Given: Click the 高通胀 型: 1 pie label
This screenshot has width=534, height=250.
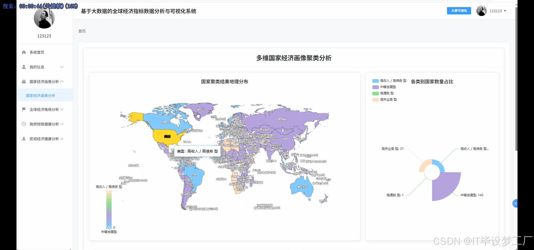Looking at the screenshot, I should coord(395,195).
